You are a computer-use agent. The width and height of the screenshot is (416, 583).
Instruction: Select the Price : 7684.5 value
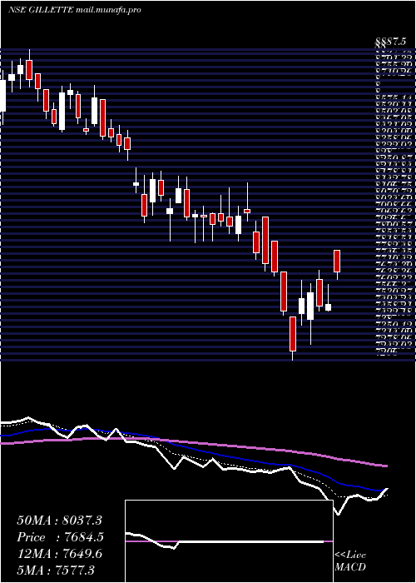point(60,537)
